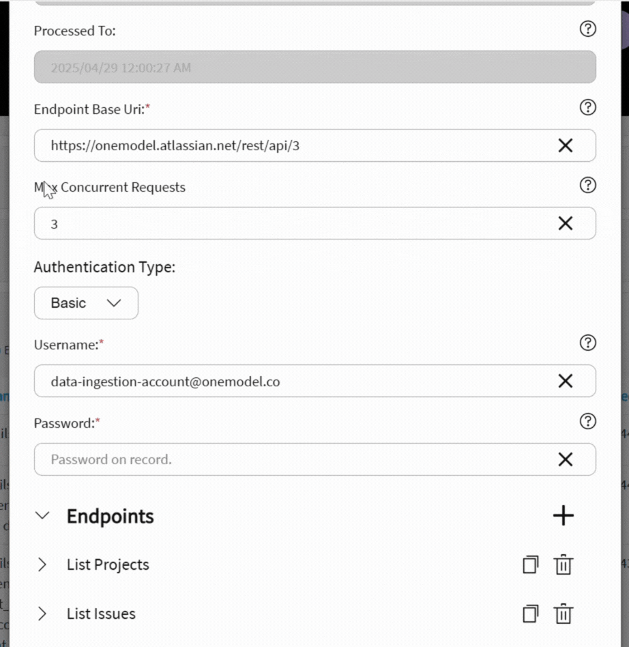
Task: Add a new endpoint with plus icon
Action: pyautogui.click(x=564, y=516)
